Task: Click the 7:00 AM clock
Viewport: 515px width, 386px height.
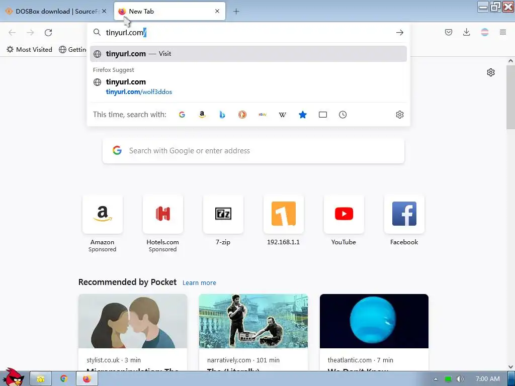Action: tap(488, 379)
